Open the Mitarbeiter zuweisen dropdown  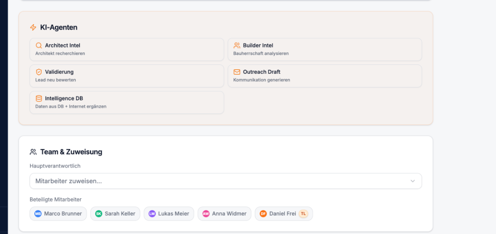tap(226, 181)
